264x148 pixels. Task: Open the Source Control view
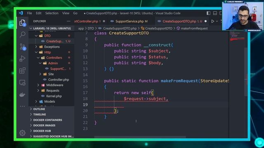tap(22, 47)
